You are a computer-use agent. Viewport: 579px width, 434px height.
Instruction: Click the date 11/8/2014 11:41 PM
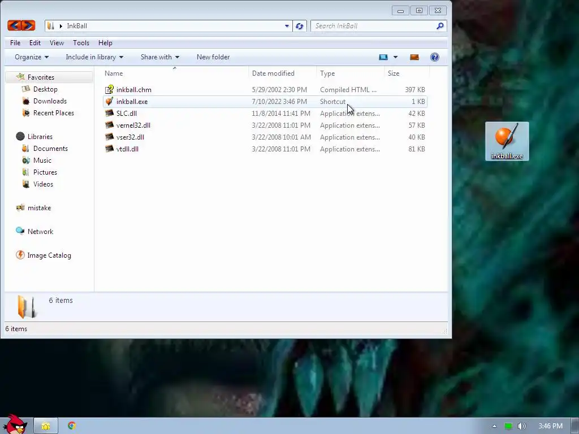[280, 113]
